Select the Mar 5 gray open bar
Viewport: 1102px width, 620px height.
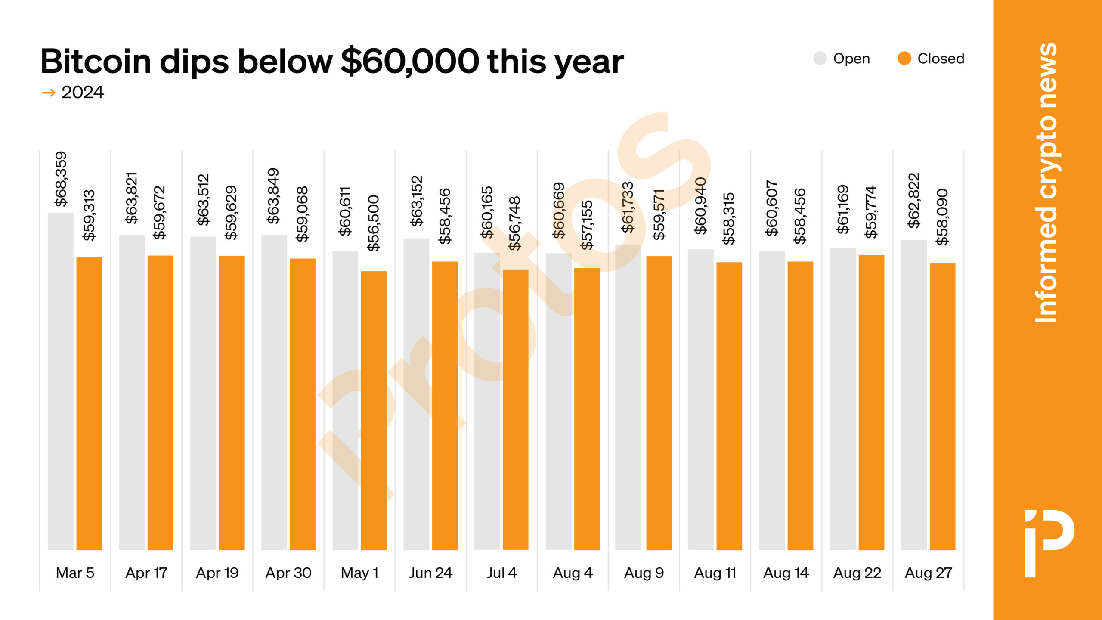click(x=61, y=381)
